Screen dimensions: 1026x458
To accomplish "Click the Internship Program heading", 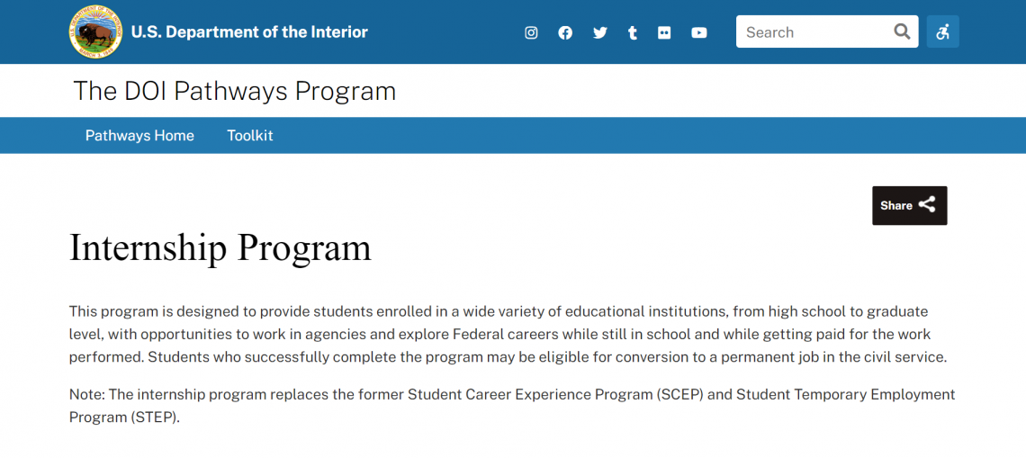I will tap(220, 247).
